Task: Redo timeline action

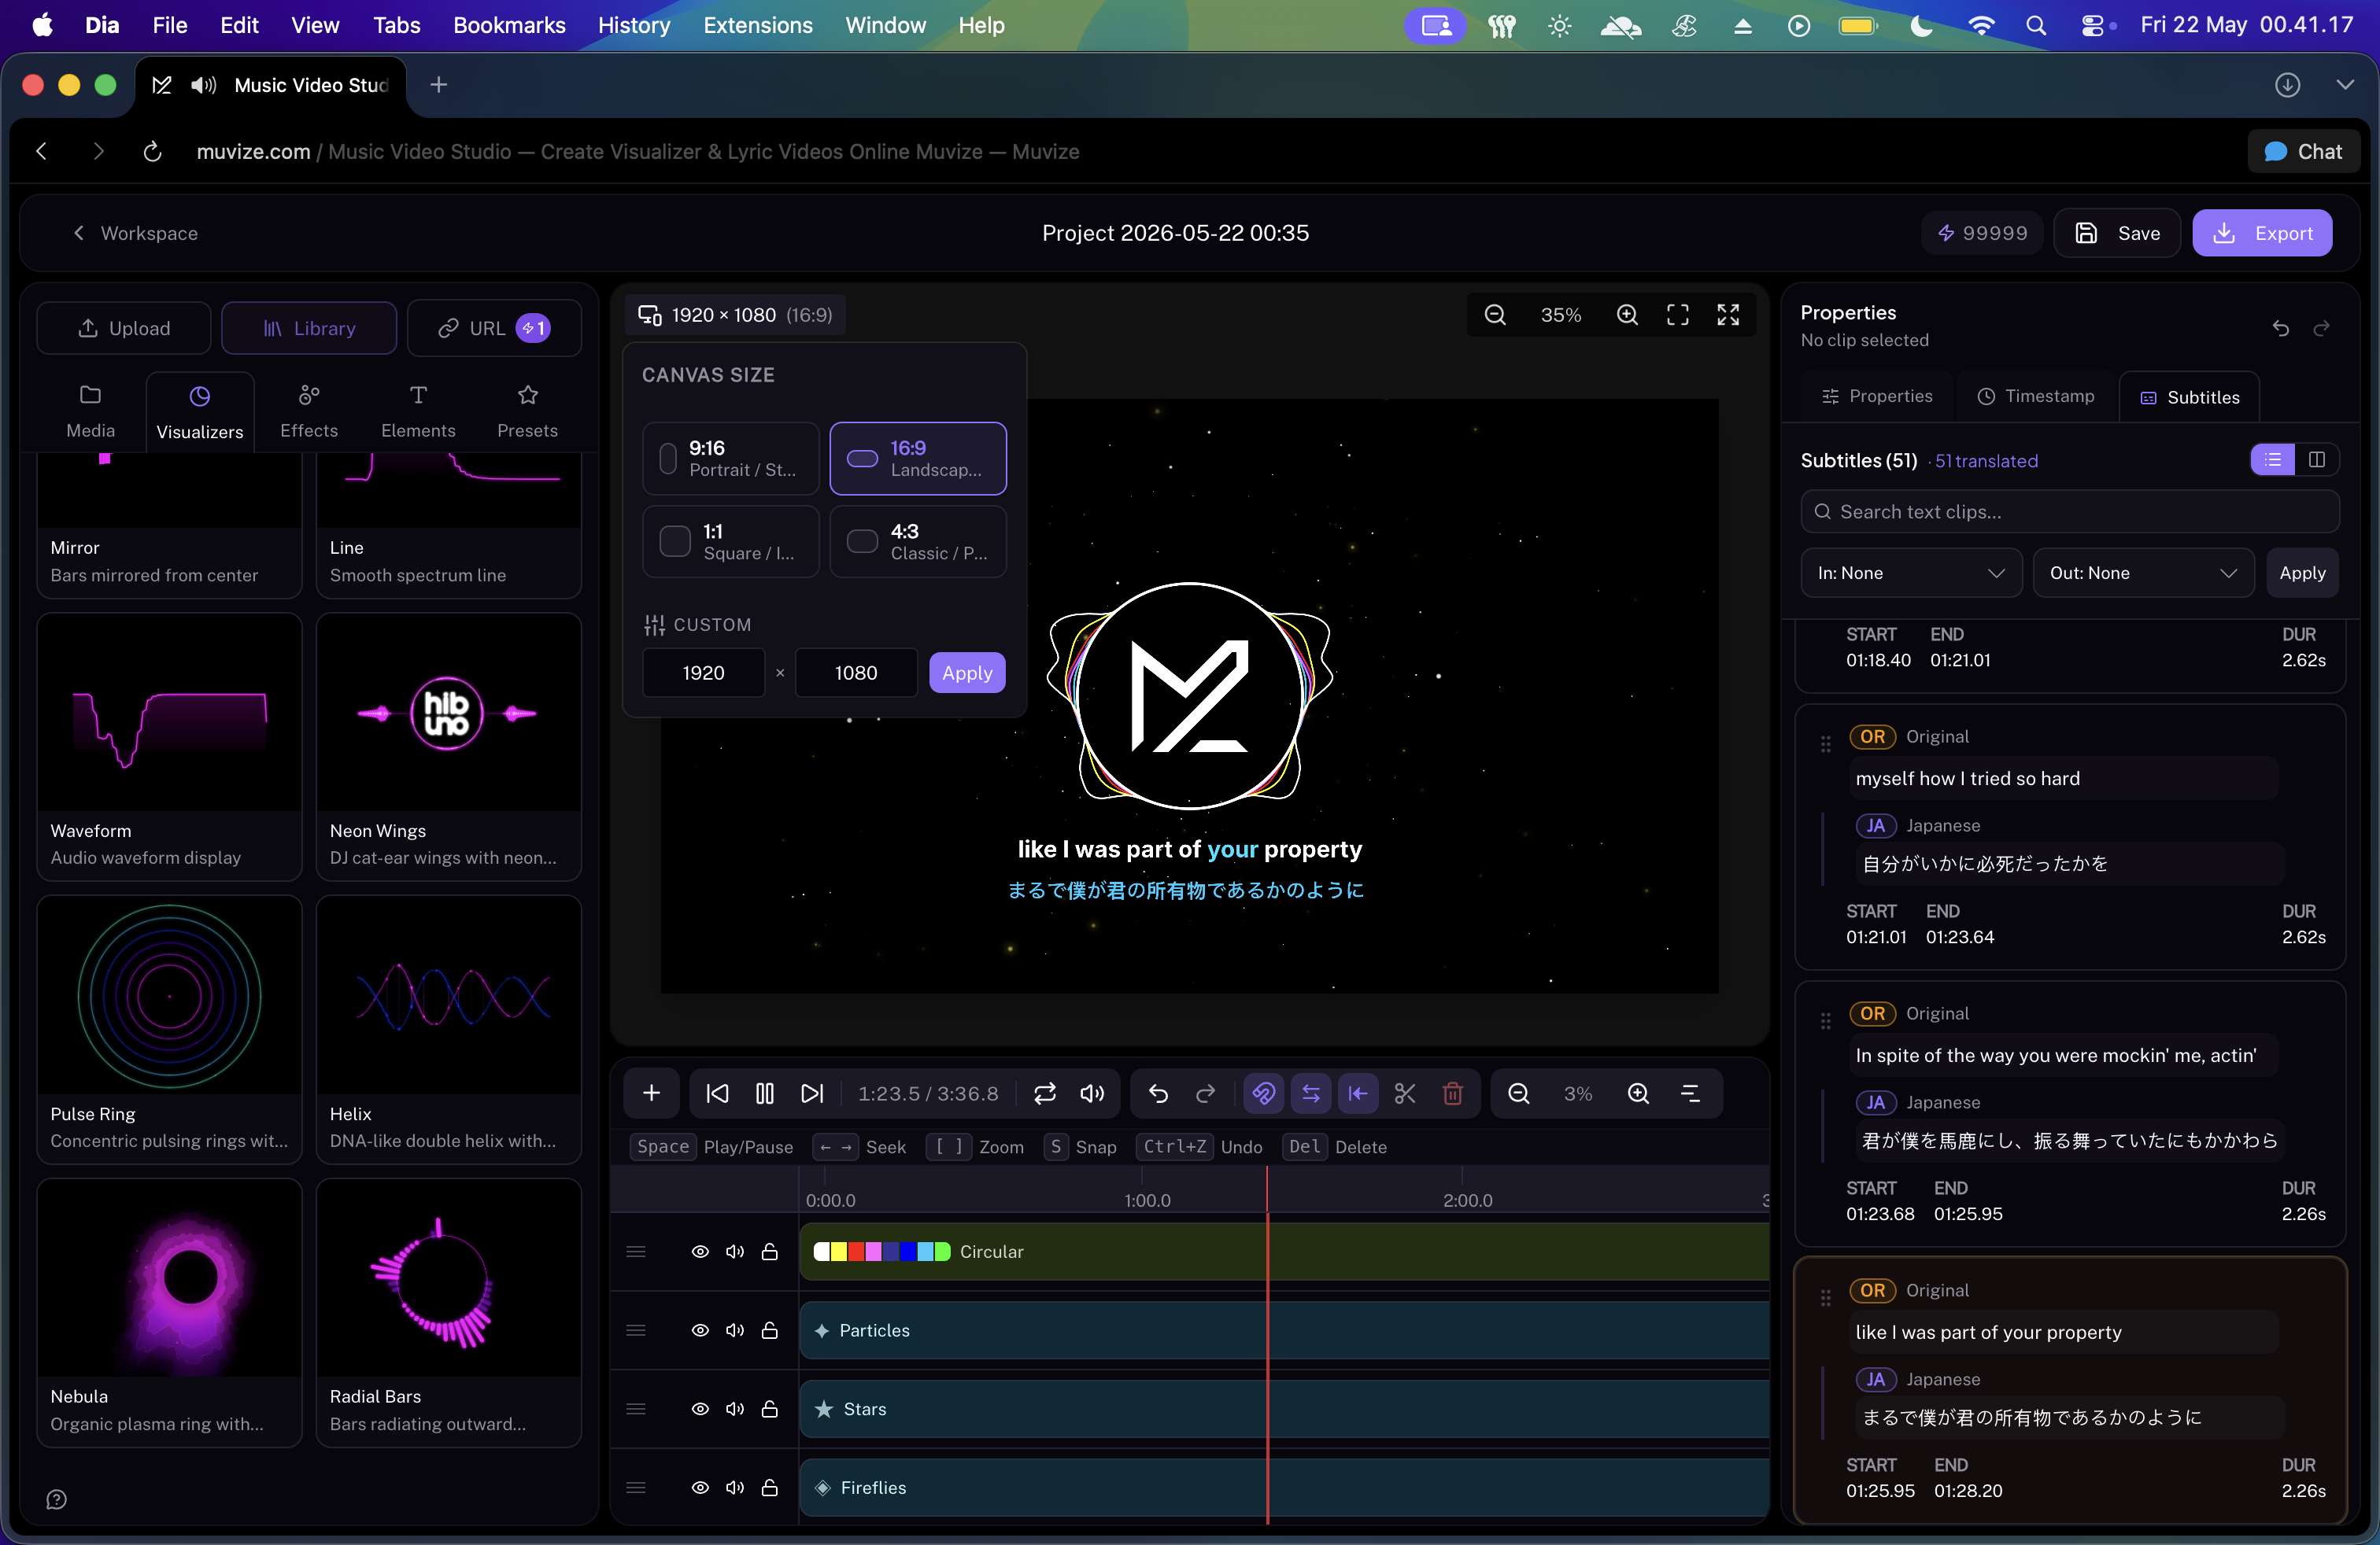Action: [1206, 1093]
